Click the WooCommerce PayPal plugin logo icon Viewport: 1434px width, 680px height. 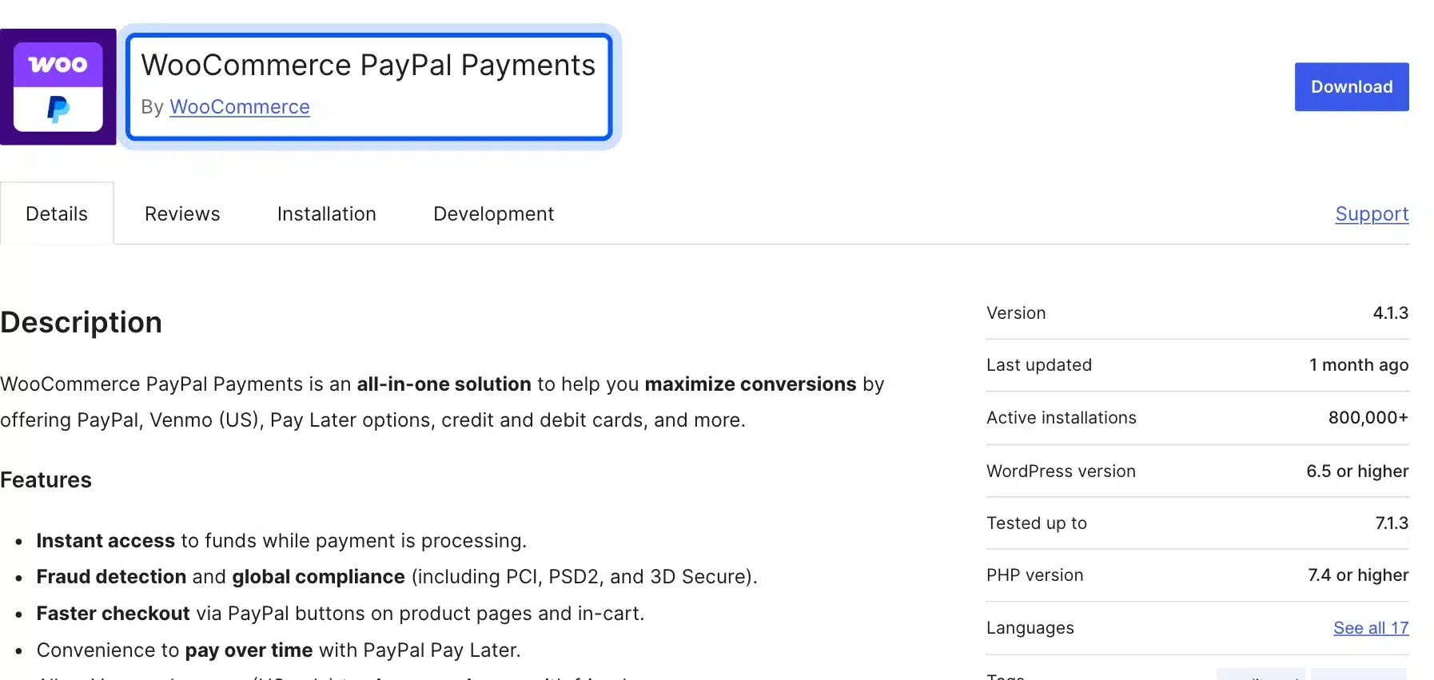[x=58, y=87]
